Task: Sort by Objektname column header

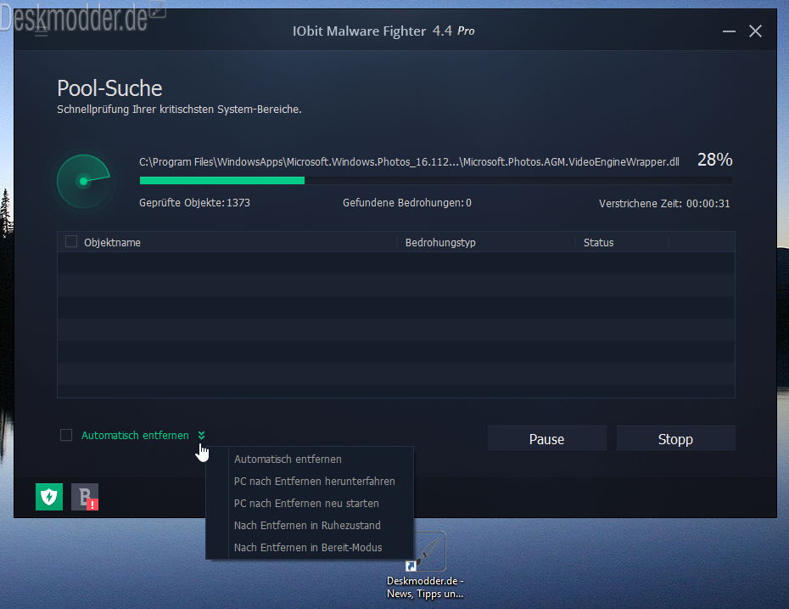Action: pos(112,242)
